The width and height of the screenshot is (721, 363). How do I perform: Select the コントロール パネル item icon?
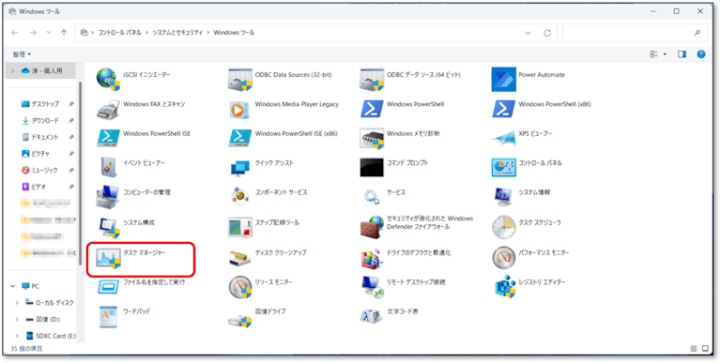[503, 168]
